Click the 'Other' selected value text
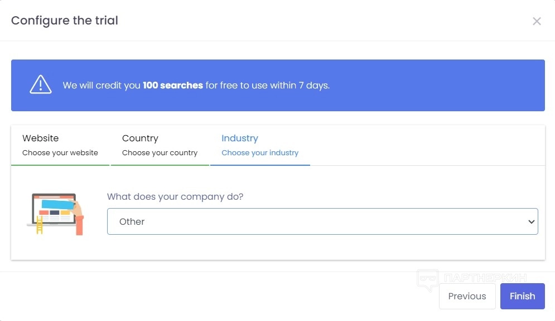555x321 pixels. [x=132, y=221]
